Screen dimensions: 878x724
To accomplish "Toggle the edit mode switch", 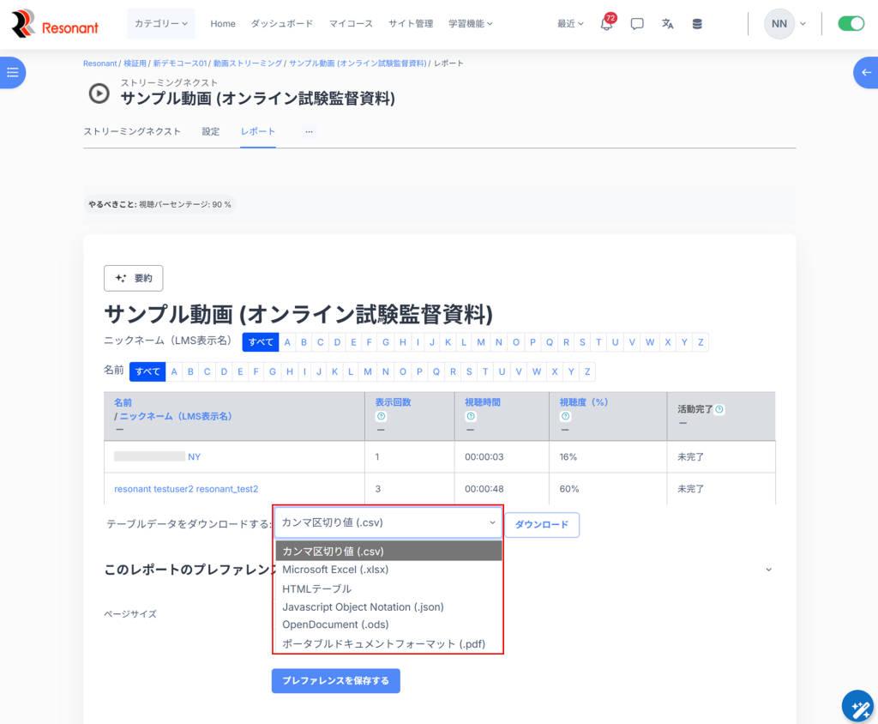I will [851, 24].
